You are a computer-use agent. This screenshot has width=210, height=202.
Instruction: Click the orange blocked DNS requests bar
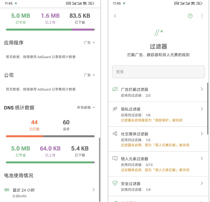[x=24, y=136]
